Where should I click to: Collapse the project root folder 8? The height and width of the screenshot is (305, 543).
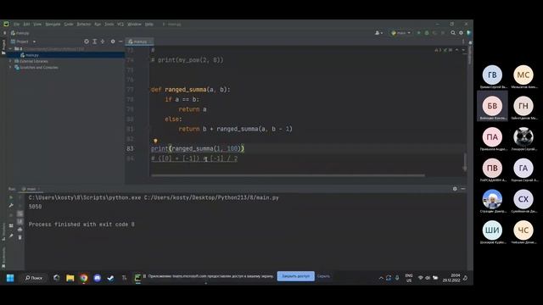(10, 49)
